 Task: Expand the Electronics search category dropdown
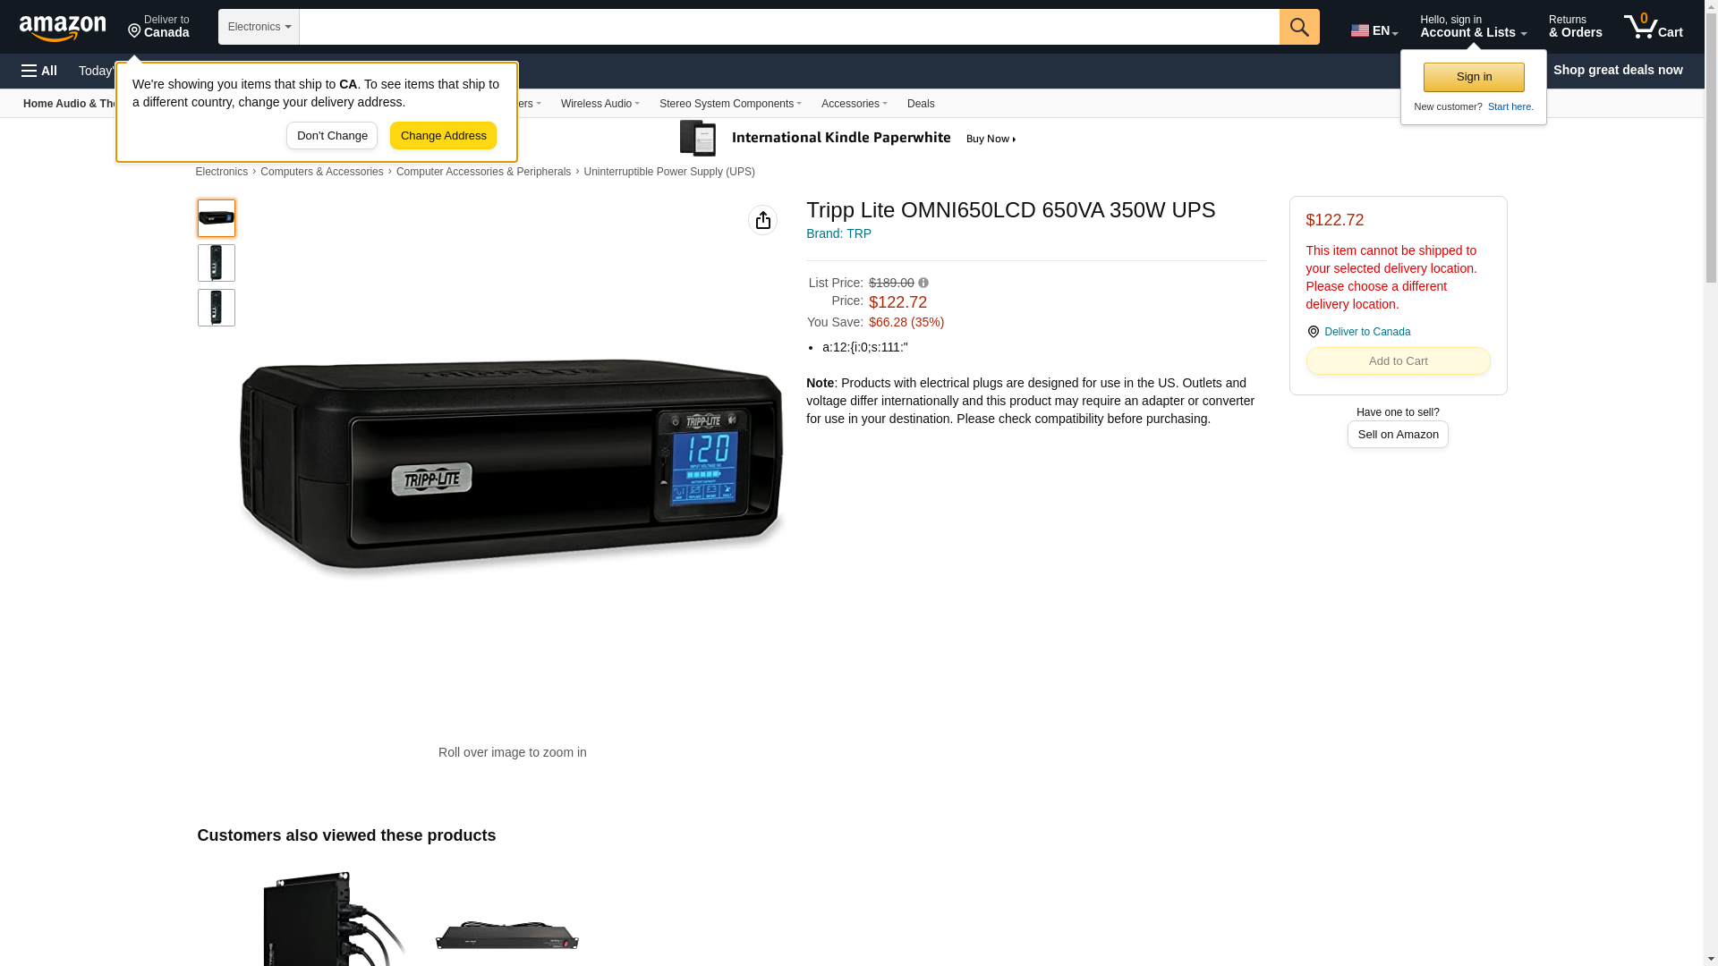click(x=259, y=27)
